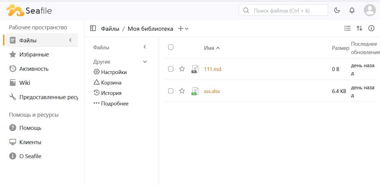Open the sss.xlsx file link
The height and width of the screenshot is (185, 380).
click(212, 91)
